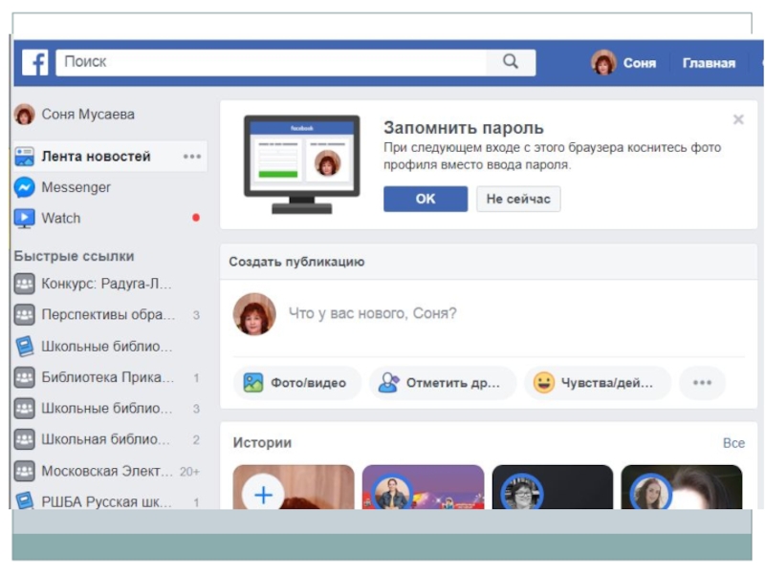
Task: Open the Все stories link
Action: coord(733,443)
